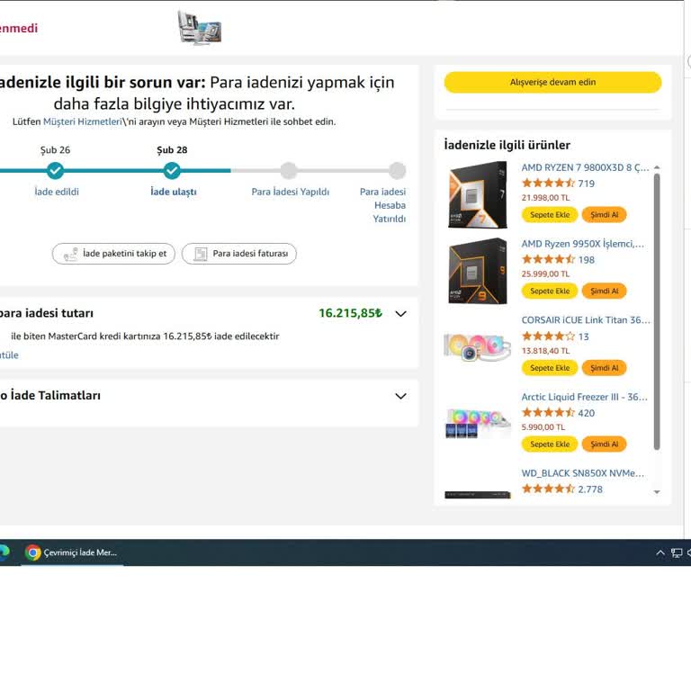Open WD_BLACK SN850X NVMe product link
Image resolution: width=691 pixels, height=691 pixels.
pos(583,473)
